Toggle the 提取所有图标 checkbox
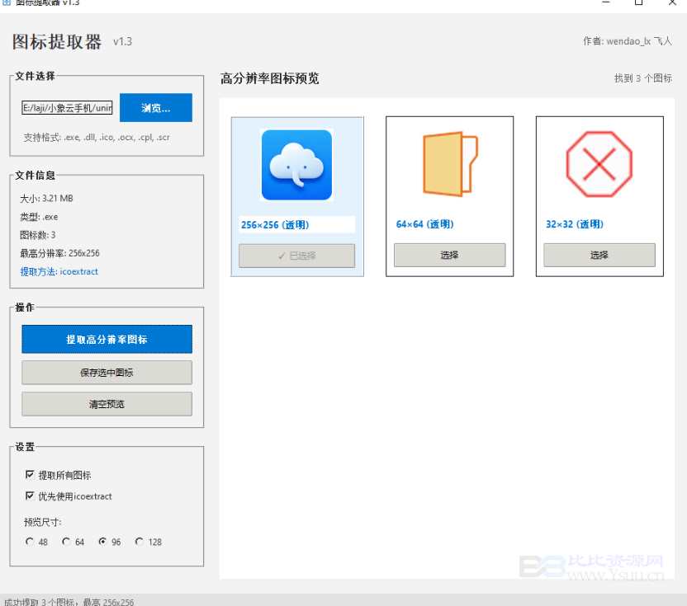The image size is (687, 606). tap(31, 475)
